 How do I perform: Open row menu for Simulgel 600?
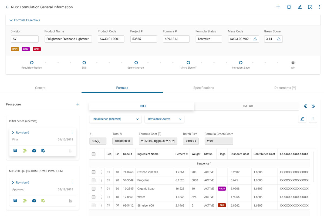tap(101, 205)
